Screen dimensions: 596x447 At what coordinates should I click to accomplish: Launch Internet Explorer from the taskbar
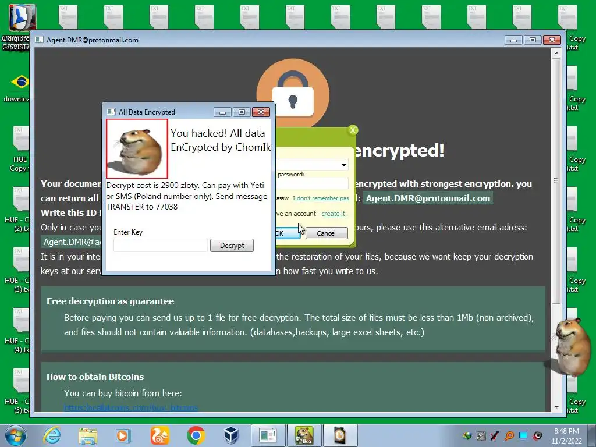(52, 435)
